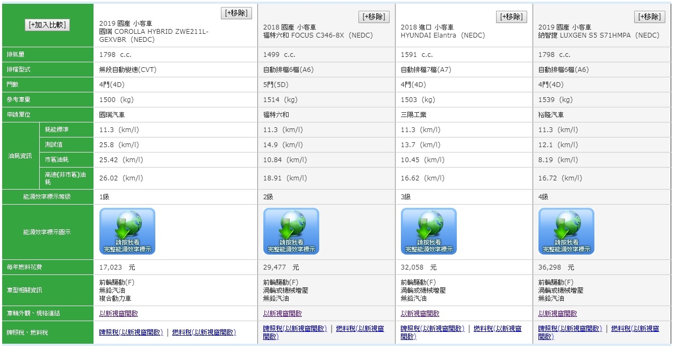Open 牌照稅 link for LUXGEN S5
Screen dimensions: 675x348
coord(570,329)
